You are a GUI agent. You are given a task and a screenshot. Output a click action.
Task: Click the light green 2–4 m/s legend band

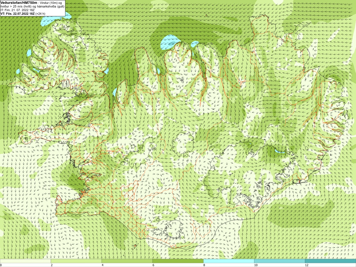tap(76, 261)
